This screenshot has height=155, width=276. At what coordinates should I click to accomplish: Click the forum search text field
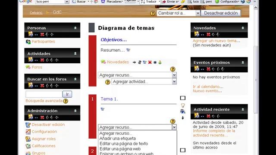pyautogui.click(x=44, y=94)
